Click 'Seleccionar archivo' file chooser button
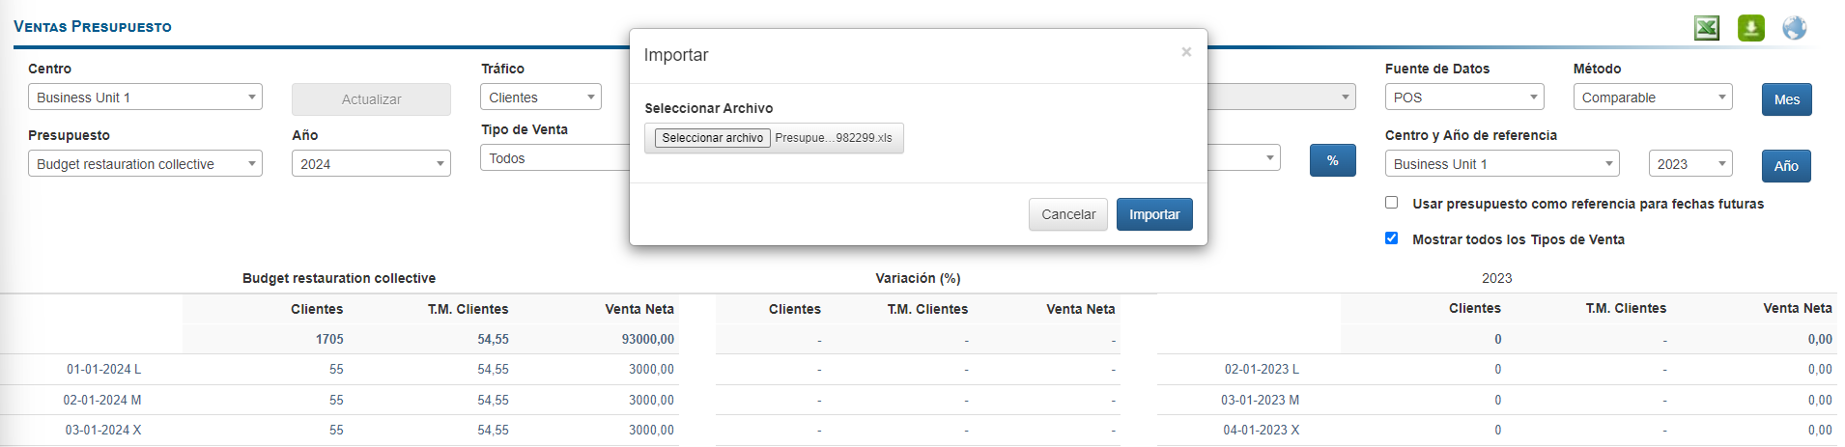1845x447 pixels. [x=713, y=138]
